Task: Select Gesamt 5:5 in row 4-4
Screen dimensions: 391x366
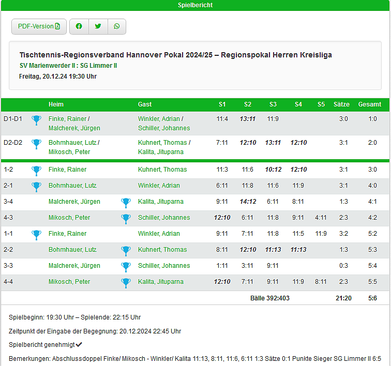Action: pos(372,282)
